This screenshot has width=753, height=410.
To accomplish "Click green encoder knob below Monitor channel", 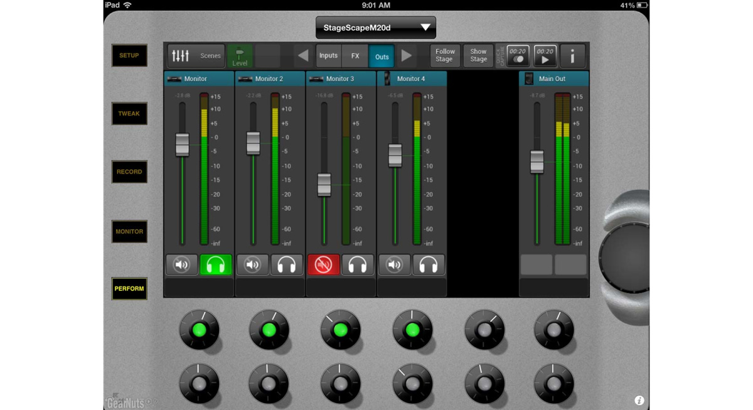I will [199, 330].
